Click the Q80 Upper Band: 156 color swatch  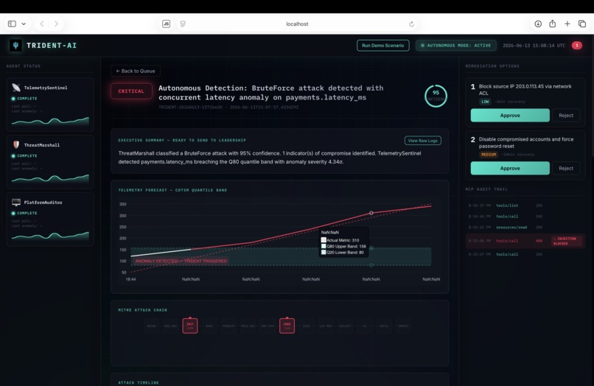click(324, 246)
